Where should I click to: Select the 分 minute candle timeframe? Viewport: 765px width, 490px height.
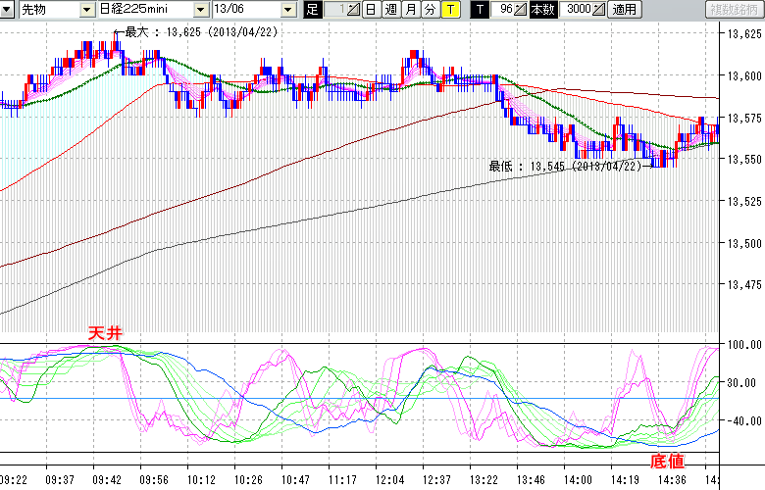coord(430,10)
